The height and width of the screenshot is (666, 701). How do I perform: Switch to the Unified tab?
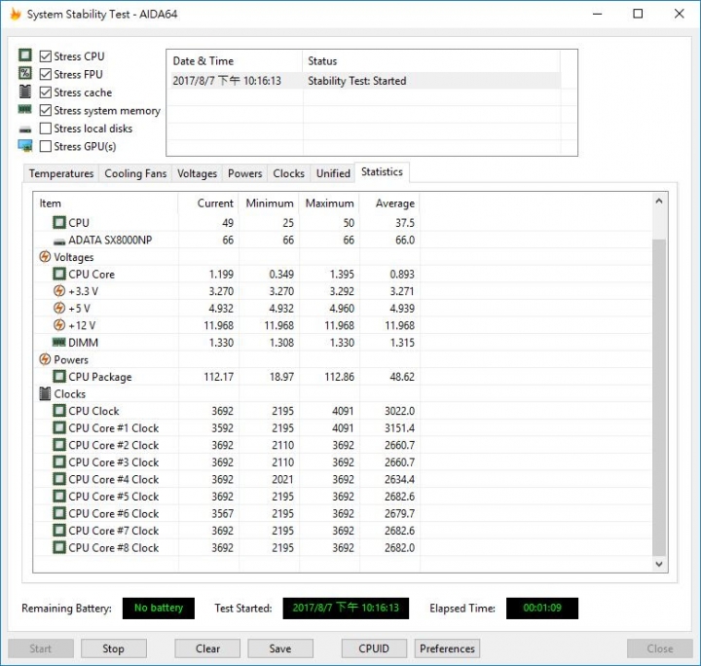(x=333, y=173)
